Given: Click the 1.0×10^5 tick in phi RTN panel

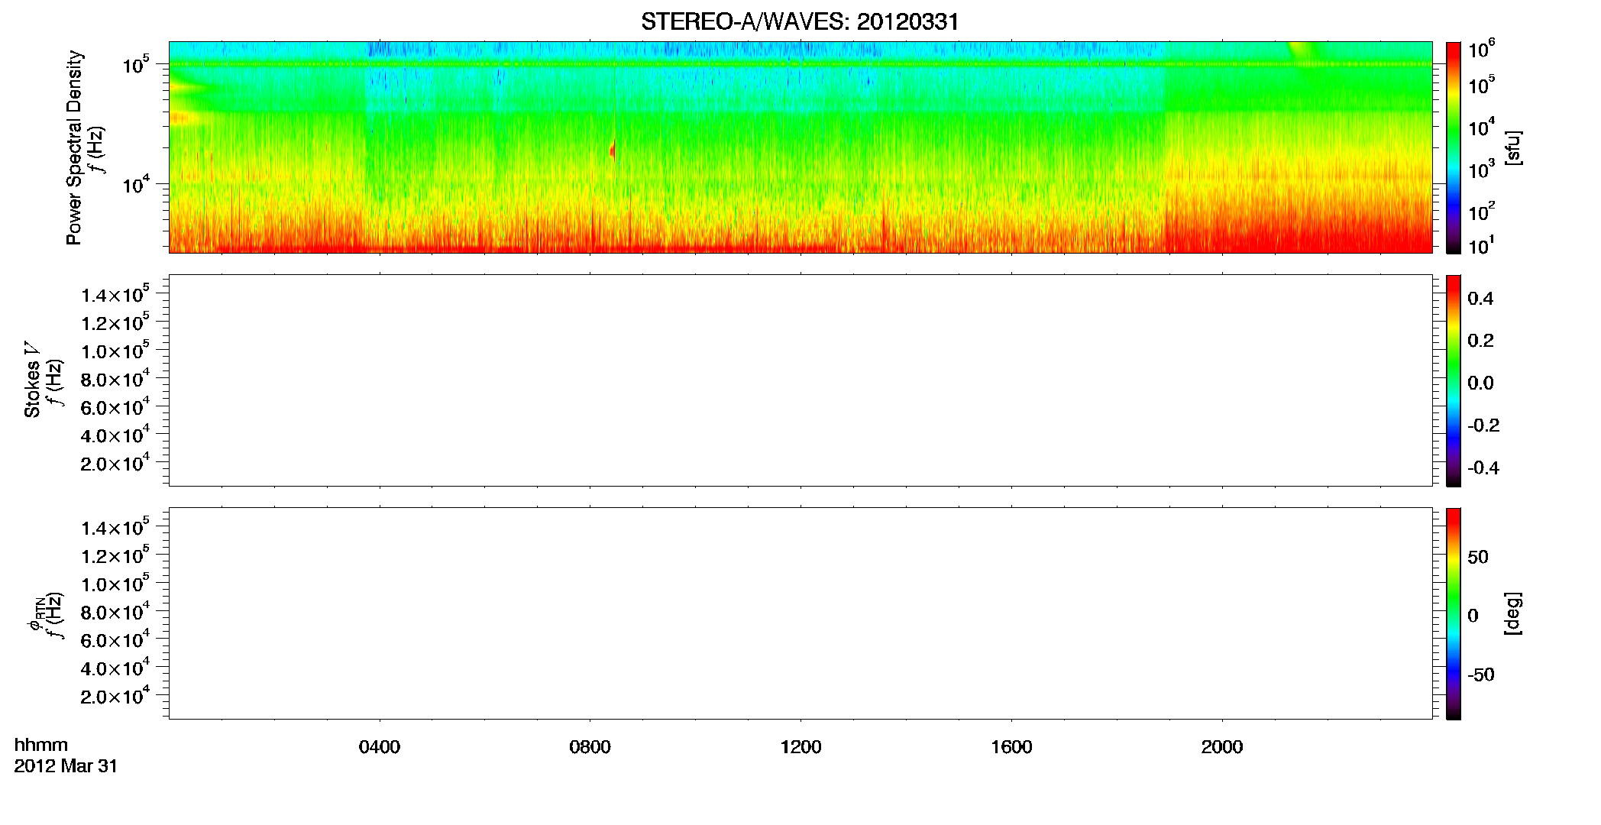Looking at the screenshot, I should [x=115, y=584].
